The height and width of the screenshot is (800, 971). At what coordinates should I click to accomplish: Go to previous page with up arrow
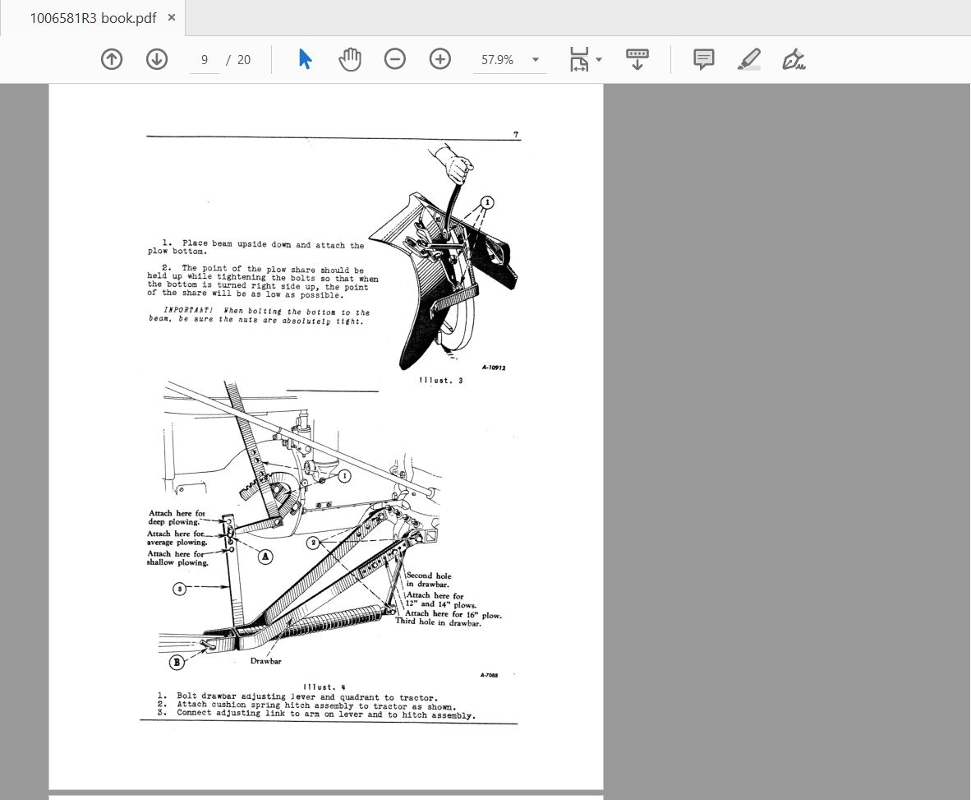(x=112, y=59)
